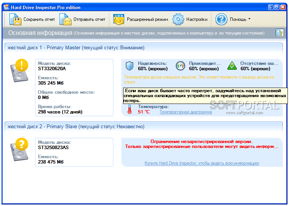The image size is (289, 206).
Task: Click the capacity value 238 475 Мб
Action: [51, 162]
